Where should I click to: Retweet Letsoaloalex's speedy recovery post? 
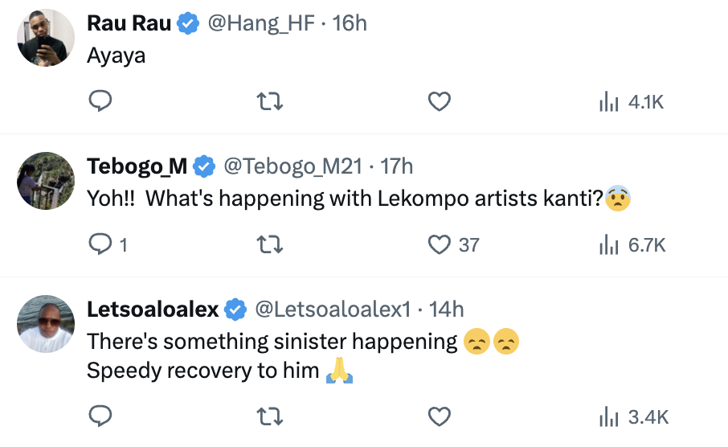click(x=268, y=416)
